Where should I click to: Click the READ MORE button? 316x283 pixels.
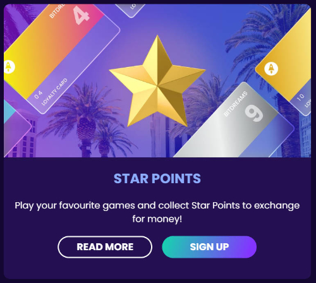pyautogui.click(x=105, y=247)
